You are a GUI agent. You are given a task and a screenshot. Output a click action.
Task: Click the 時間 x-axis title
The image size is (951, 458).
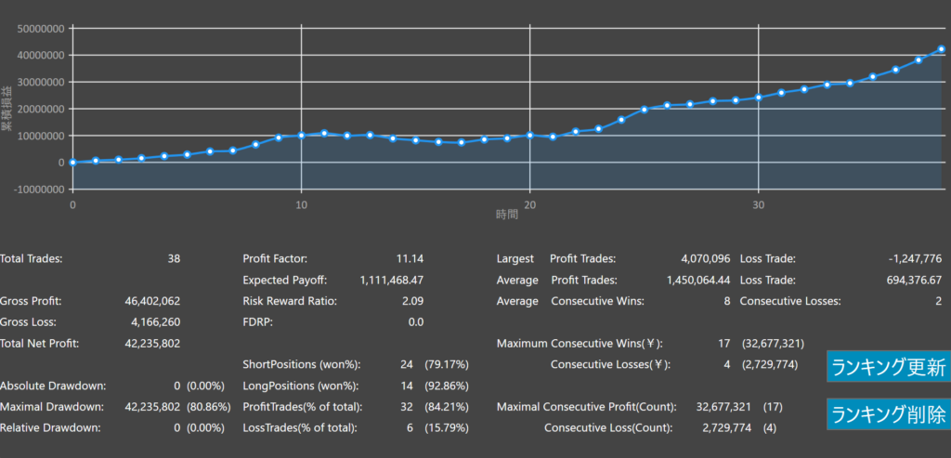[507, 215]
